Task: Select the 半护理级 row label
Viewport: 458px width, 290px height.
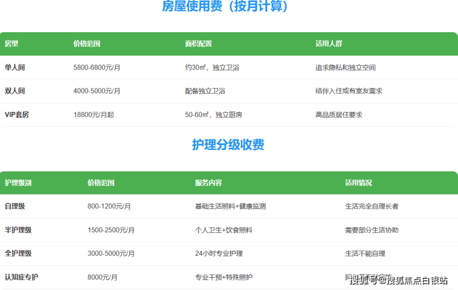Action: [x=18, y=230]
